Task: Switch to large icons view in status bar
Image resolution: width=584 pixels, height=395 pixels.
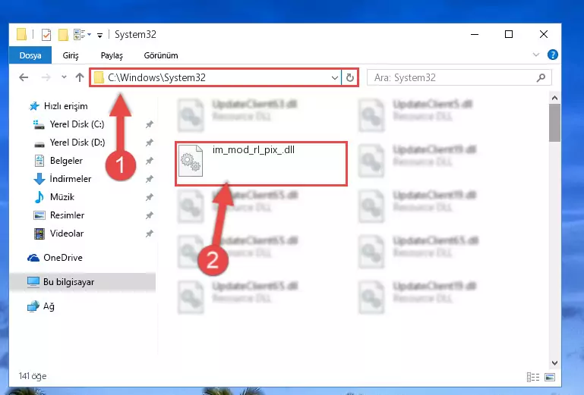Action: coord(550,377)
